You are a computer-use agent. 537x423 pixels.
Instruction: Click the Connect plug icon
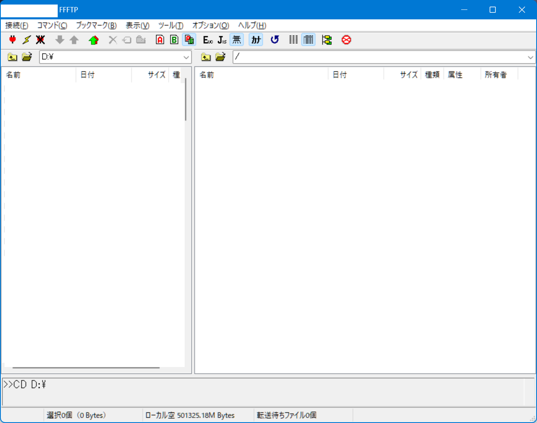13,40
